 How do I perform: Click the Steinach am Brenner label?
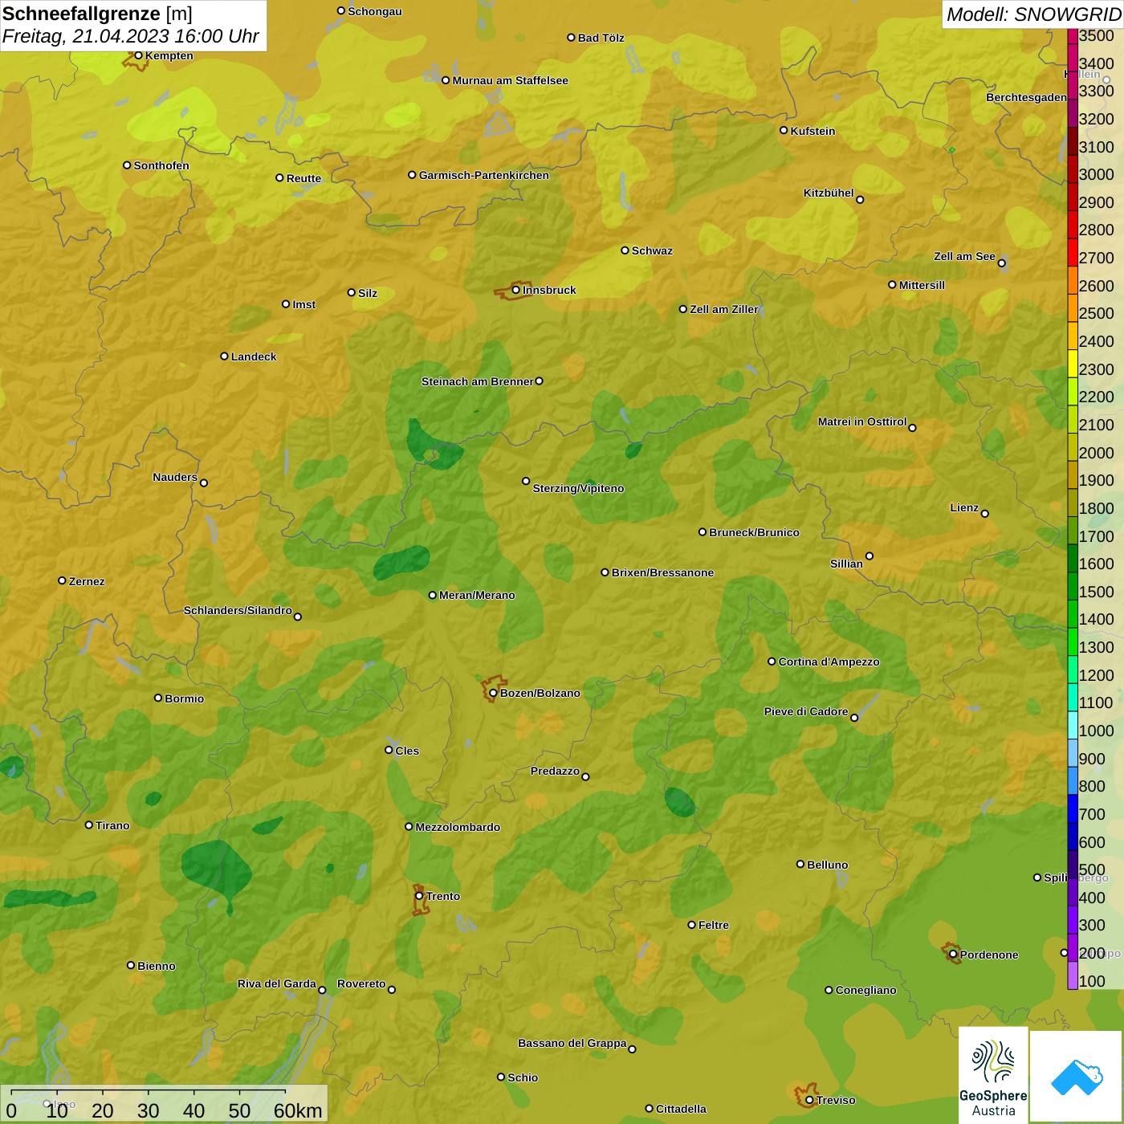click(477, 381)
